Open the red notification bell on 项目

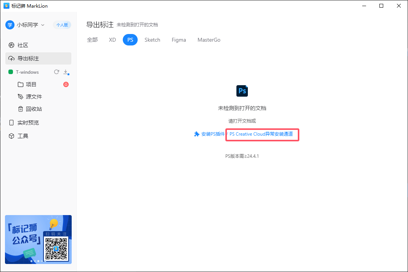coord(66,84)
